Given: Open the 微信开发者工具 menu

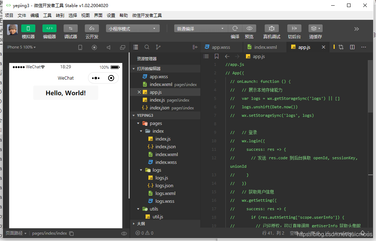Looking at the screenshot, I should coord(147,16).
